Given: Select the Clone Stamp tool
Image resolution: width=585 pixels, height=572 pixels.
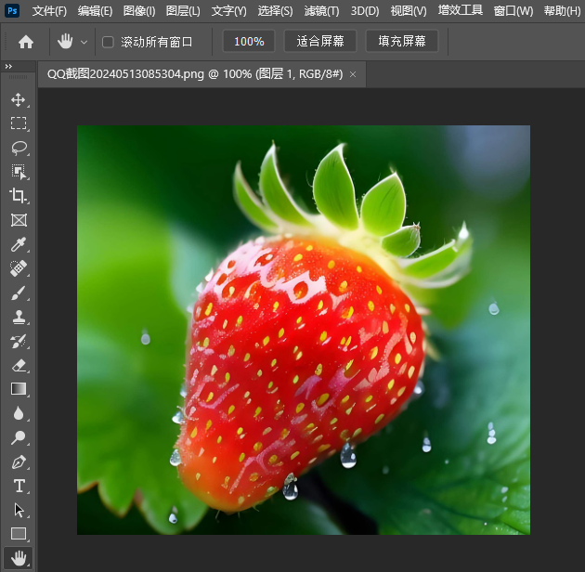Looking at the screenshot, I should coord(19,317).
